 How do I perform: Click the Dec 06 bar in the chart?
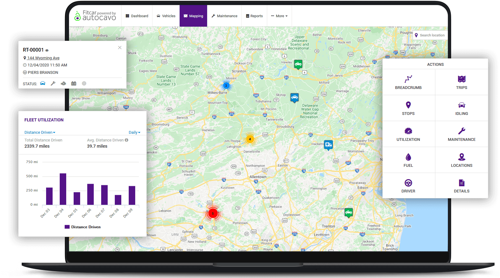pos(90,194)
